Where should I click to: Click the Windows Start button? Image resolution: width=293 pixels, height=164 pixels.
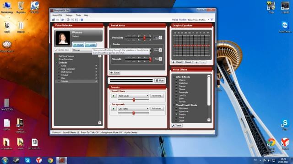(x=5, y=160)
